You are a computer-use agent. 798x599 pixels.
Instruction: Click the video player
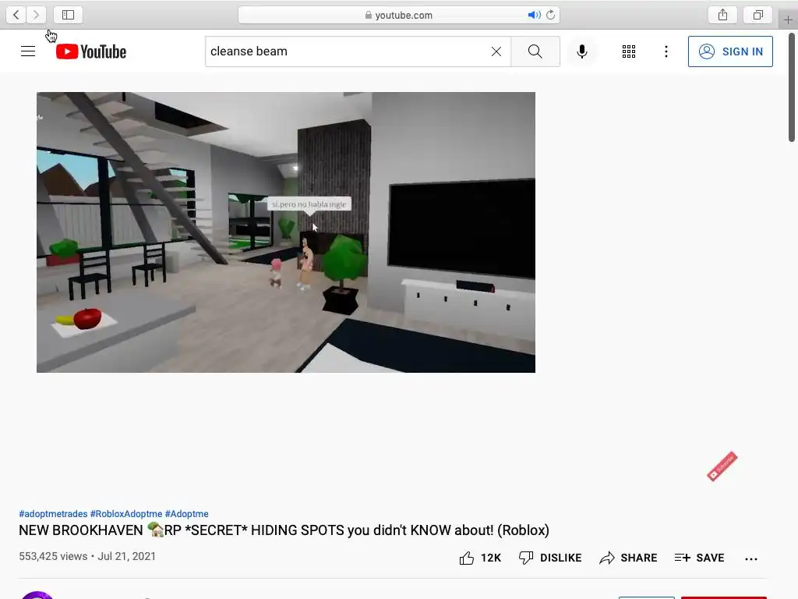(x=286, y=232)
